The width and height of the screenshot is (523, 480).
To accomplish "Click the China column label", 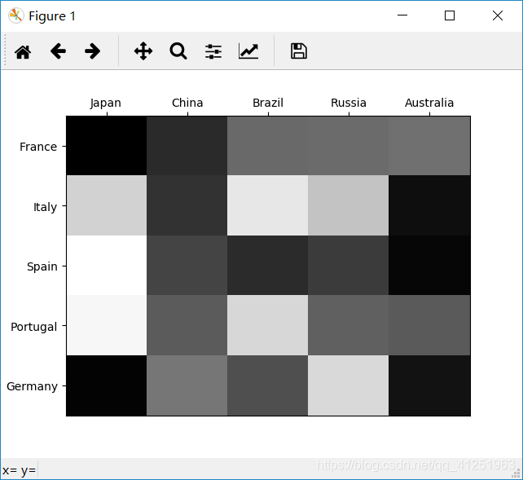I will 187,103.
